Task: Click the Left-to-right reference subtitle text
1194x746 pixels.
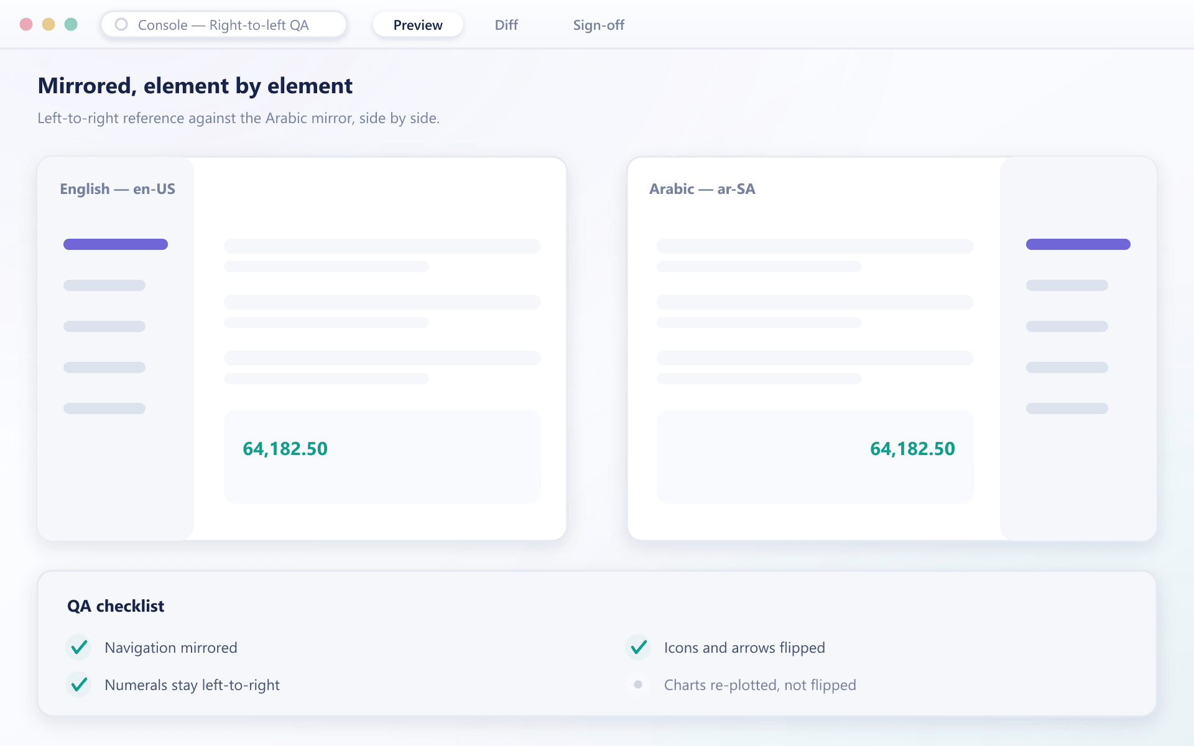Action: pos(238,118)
